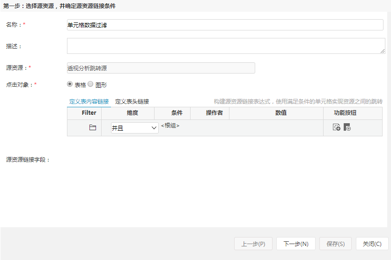Click the 名称 input containing 单元格数据过滤

tap(225, 25)
